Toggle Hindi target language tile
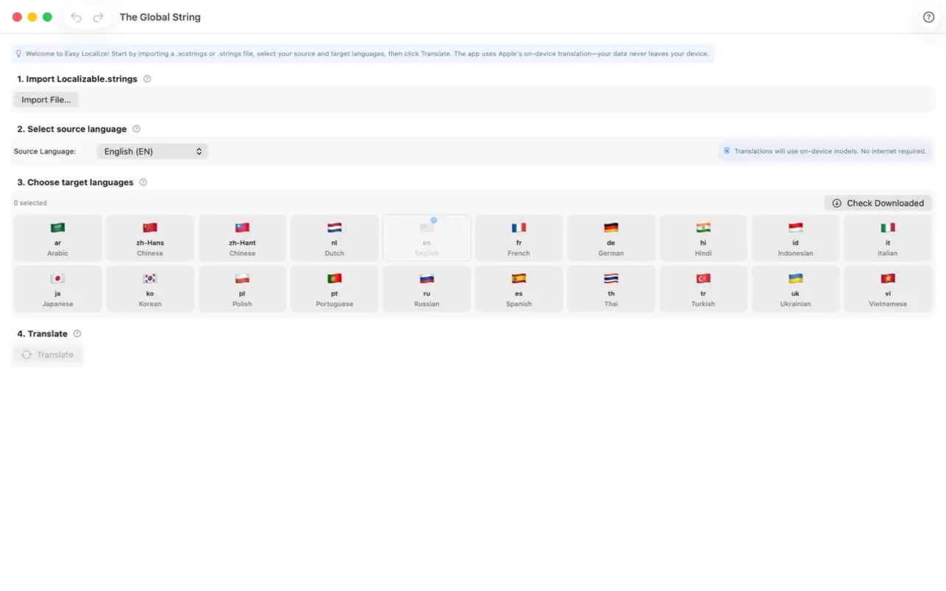The image size is (946, 591). point(703,238)
